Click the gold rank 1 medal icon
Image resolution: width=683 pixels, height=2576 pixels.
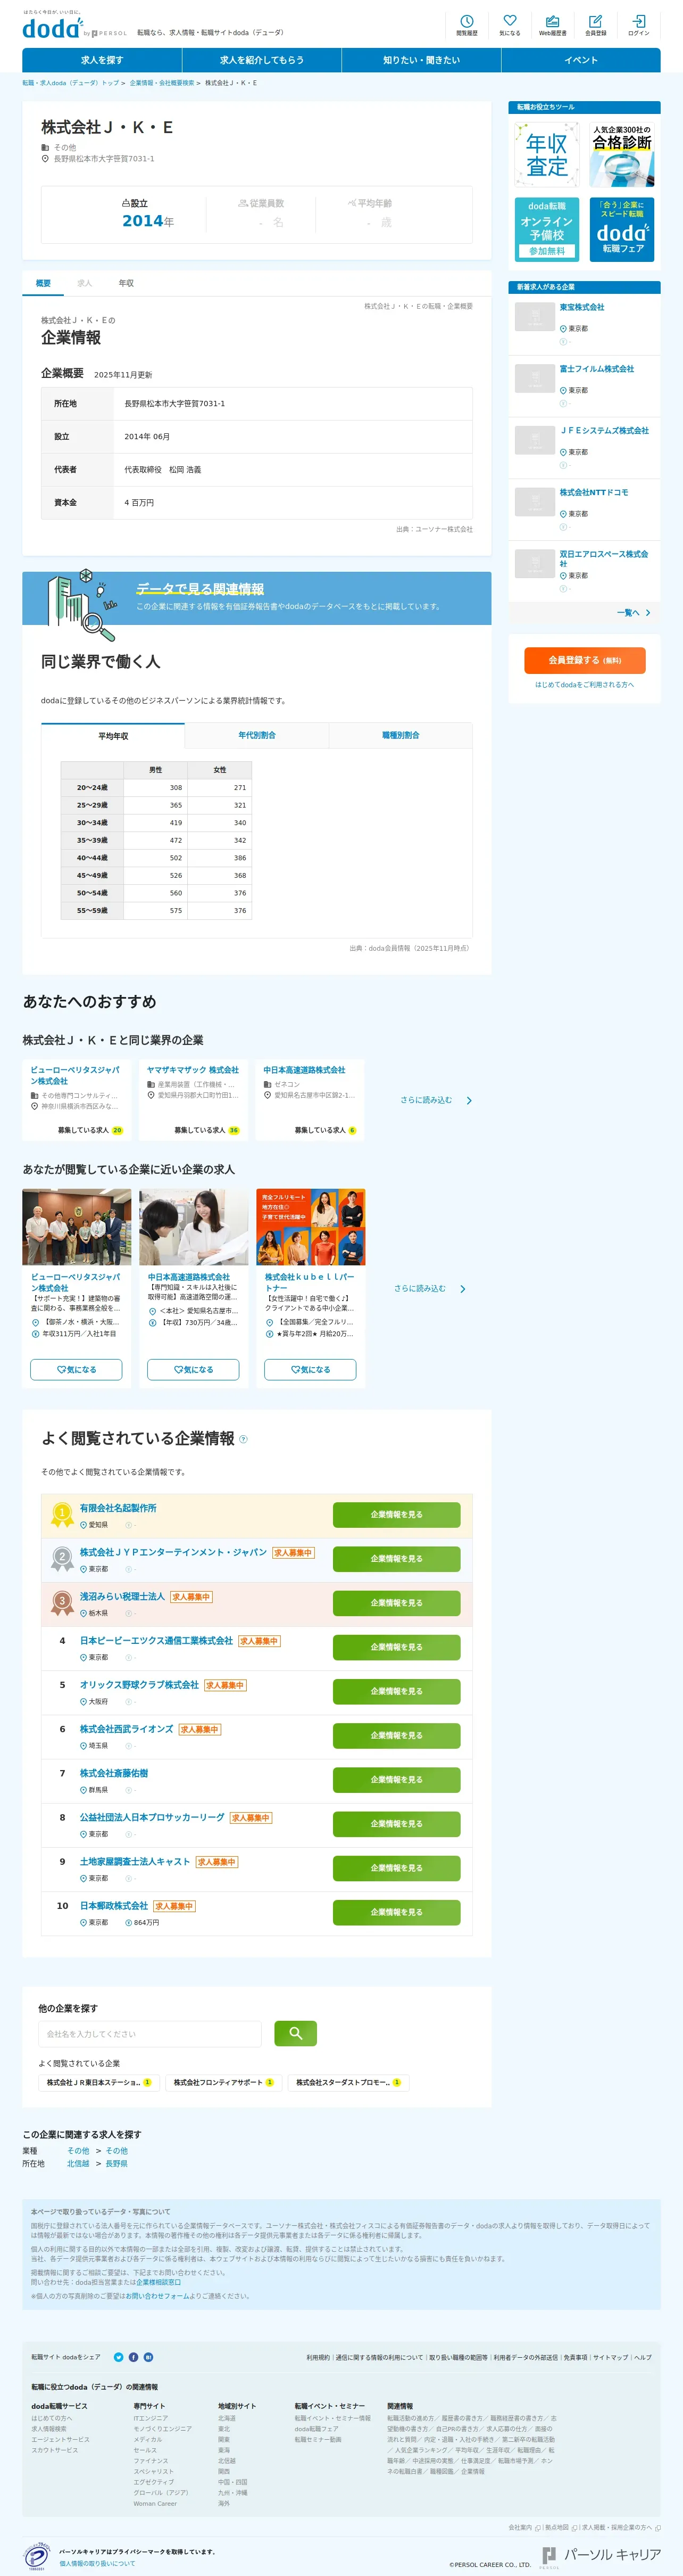coord(62,1514)
